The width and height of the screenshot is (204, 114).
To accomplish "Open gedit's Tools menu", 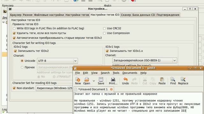I will click(x=116, y=73).
